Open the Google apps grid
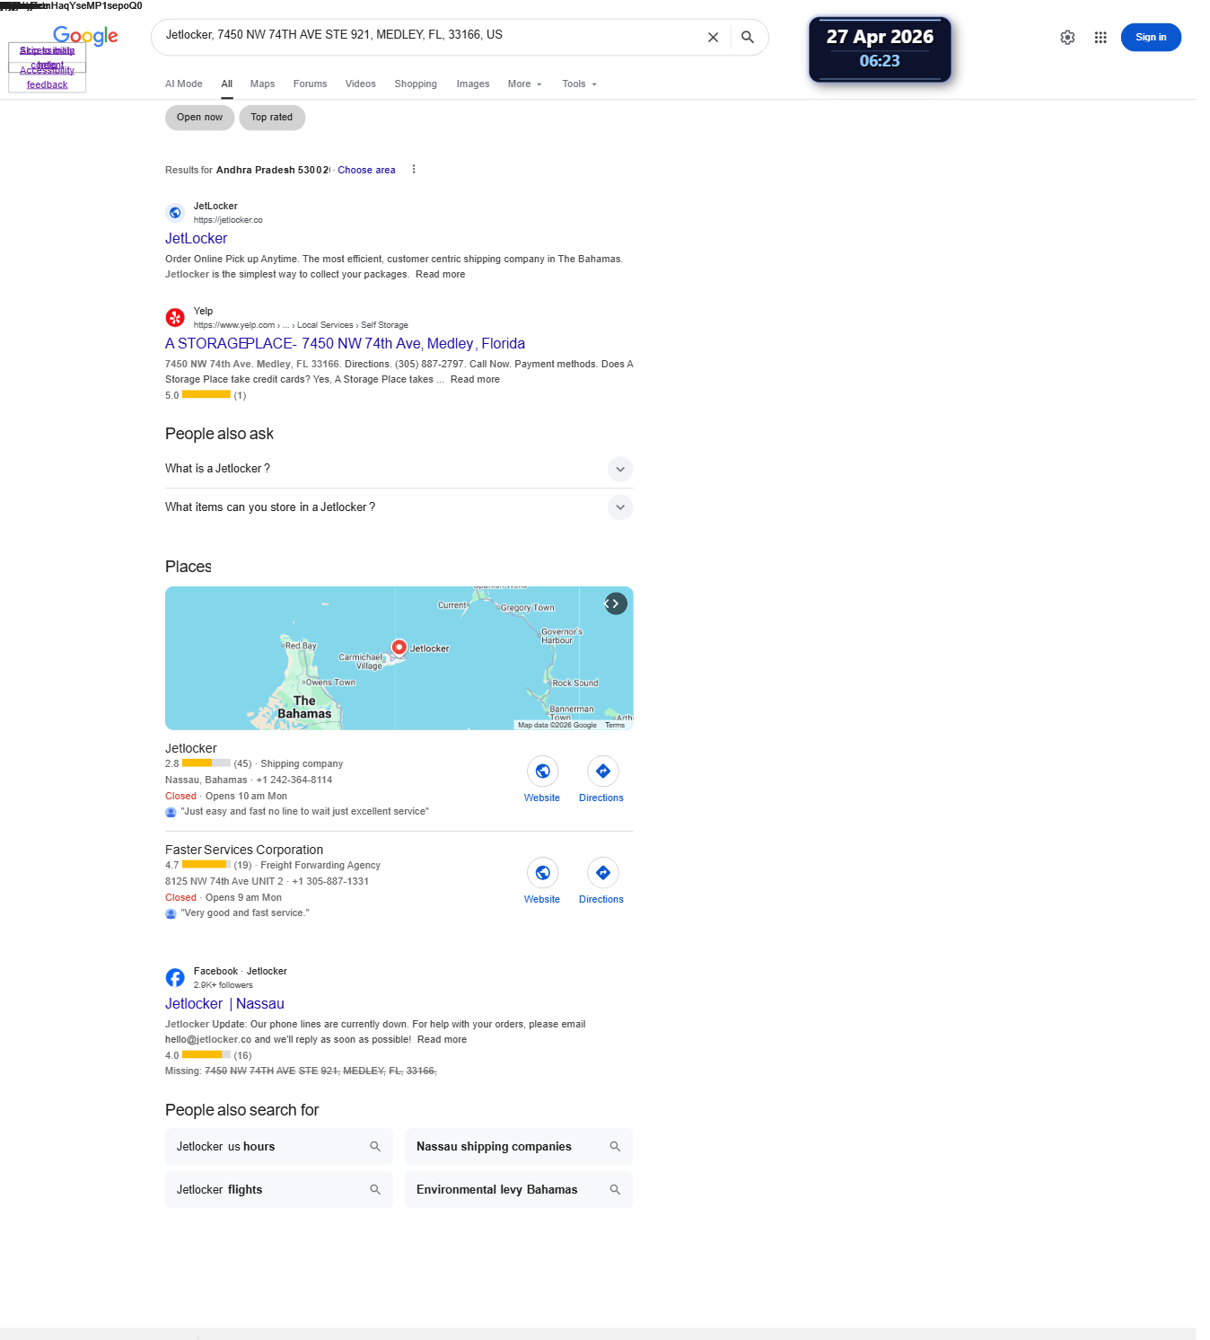 click(1100, 38)
